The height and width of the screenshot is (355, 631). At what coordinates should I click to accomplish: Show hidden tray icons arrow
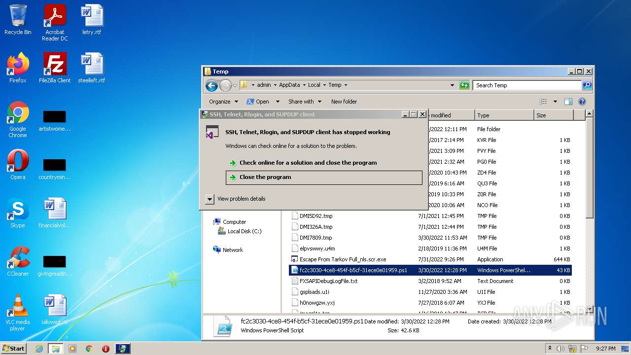(x=550, y=348)
